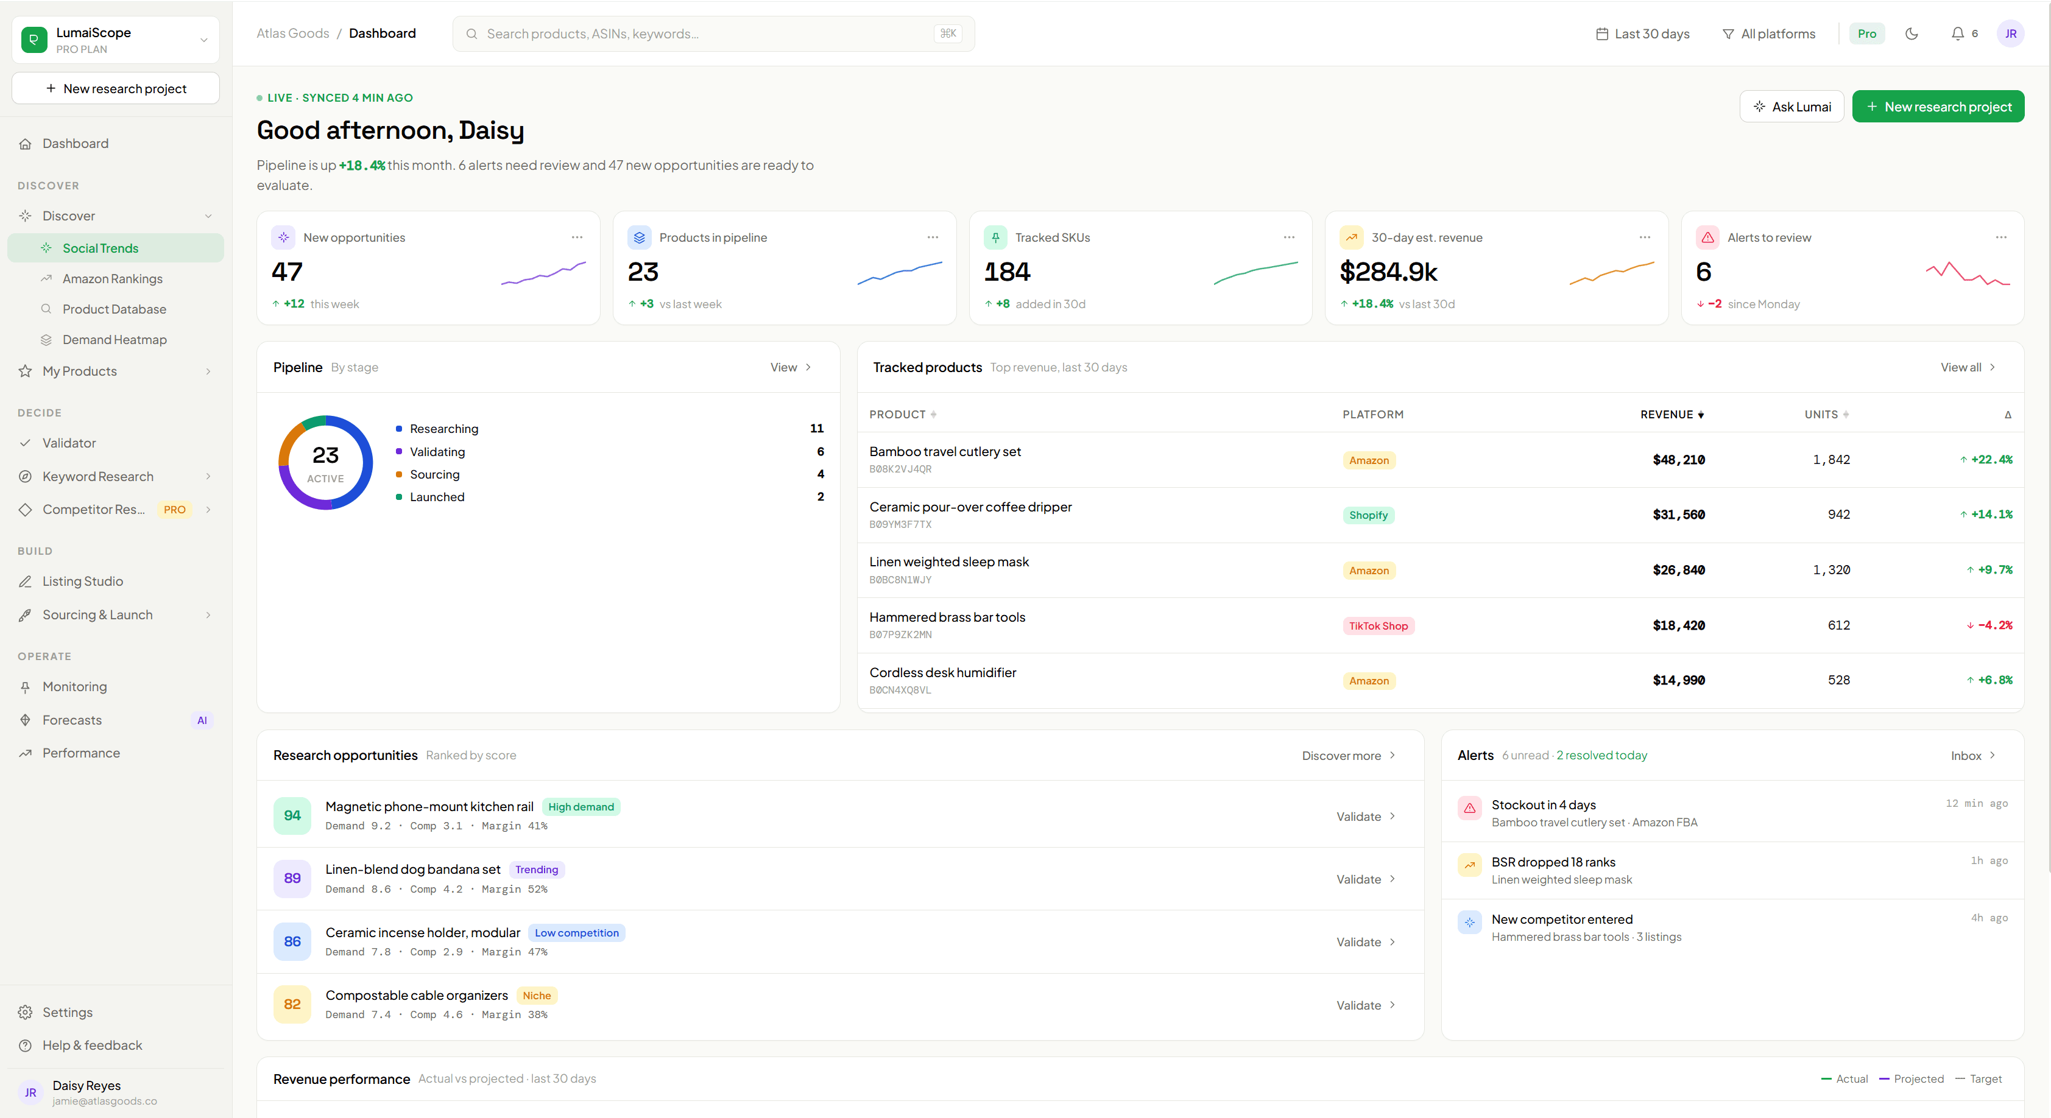Open Listing Studio
The height and width of the screenshot is (1118, 2051).
[x=116, y=581]
